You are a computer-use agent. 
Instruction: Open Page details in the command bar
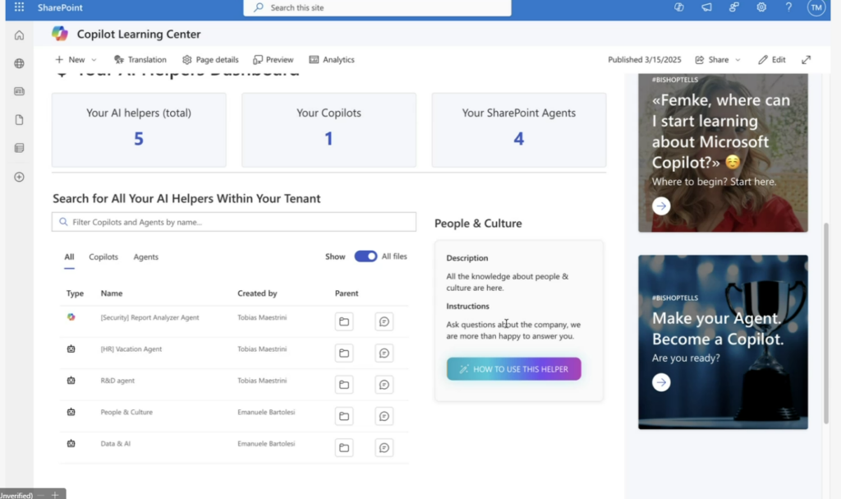210,60
